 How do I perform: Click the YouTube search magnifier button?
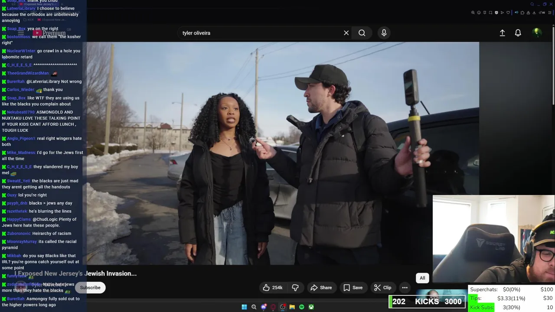coord(362,33)
